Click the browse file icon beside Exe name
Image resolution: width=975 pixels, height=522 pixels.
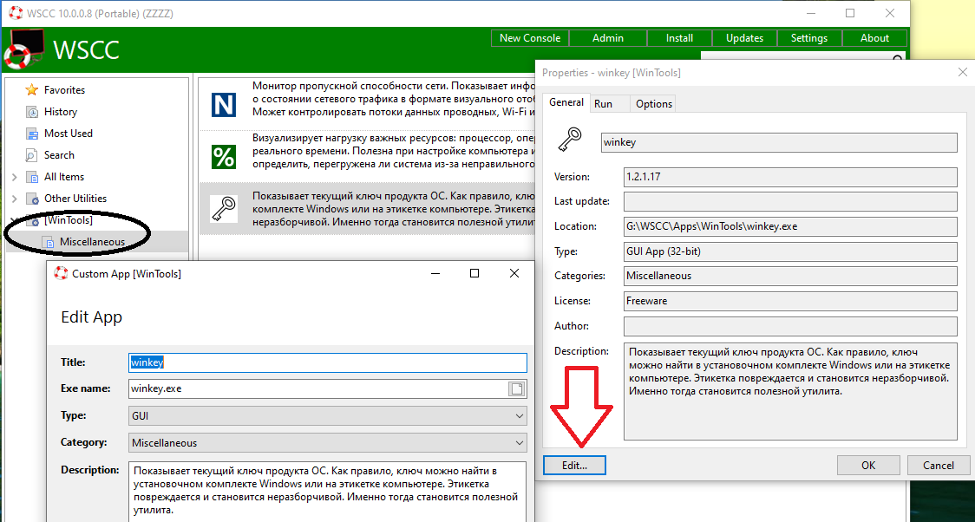[517, 388]
